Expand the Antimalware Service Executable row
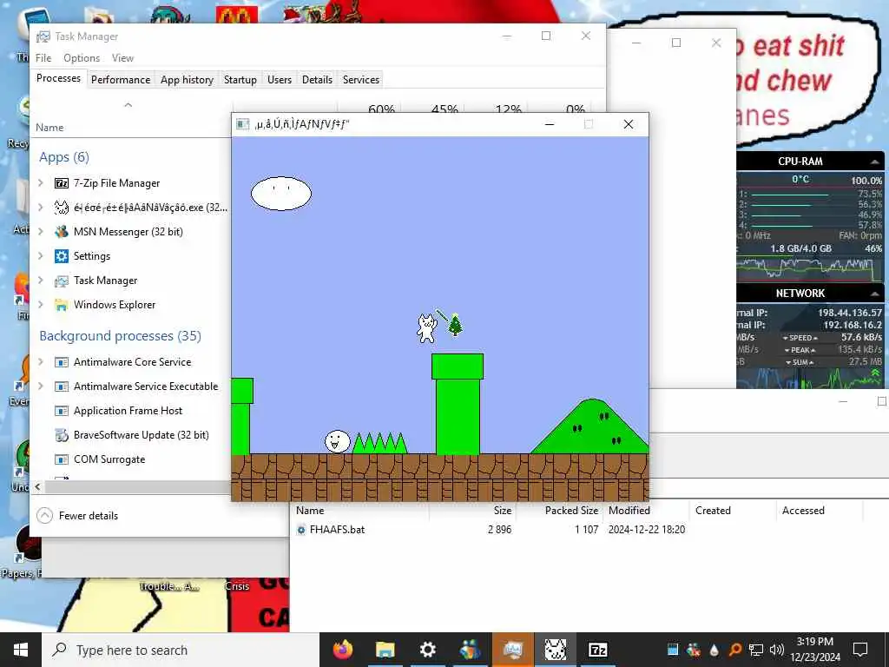Image resolution: width=889 pixels, height=667 pixels. (40, 386)
